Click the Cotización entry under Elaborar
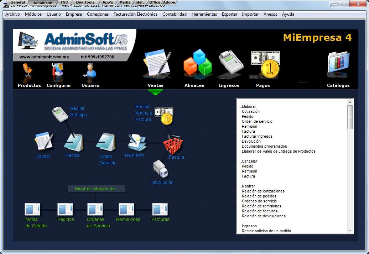 [251, 111]
